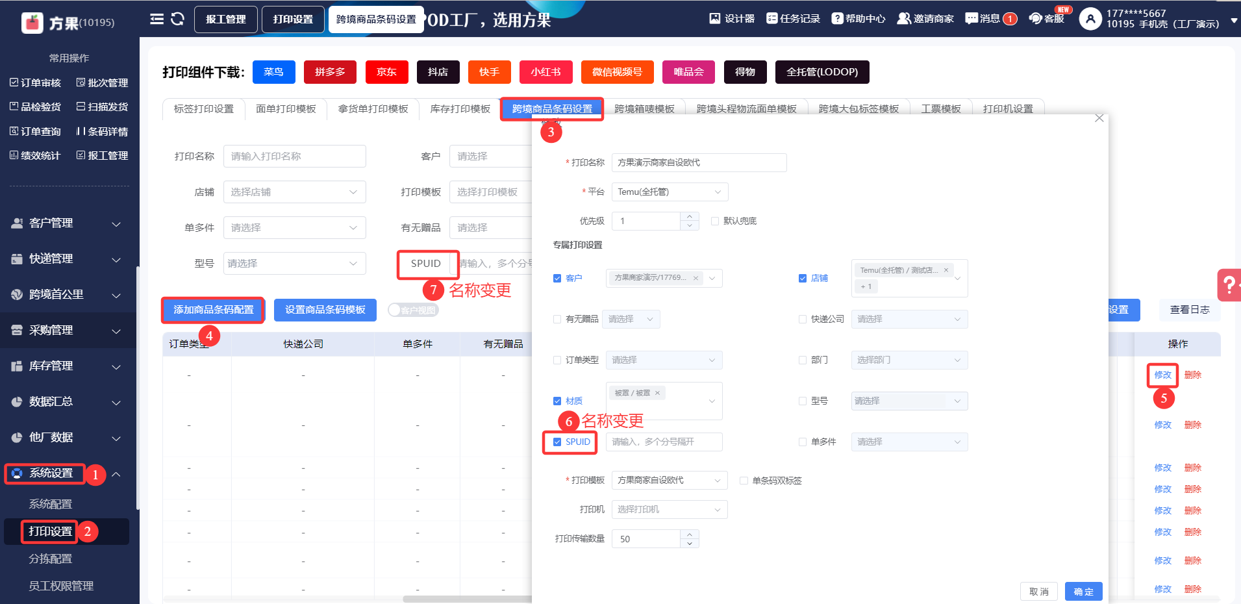Check the 快递公司 checkbox
The width and height of the screenshot is (1241, 604).
pyautogui.click(x=803, y=319)
